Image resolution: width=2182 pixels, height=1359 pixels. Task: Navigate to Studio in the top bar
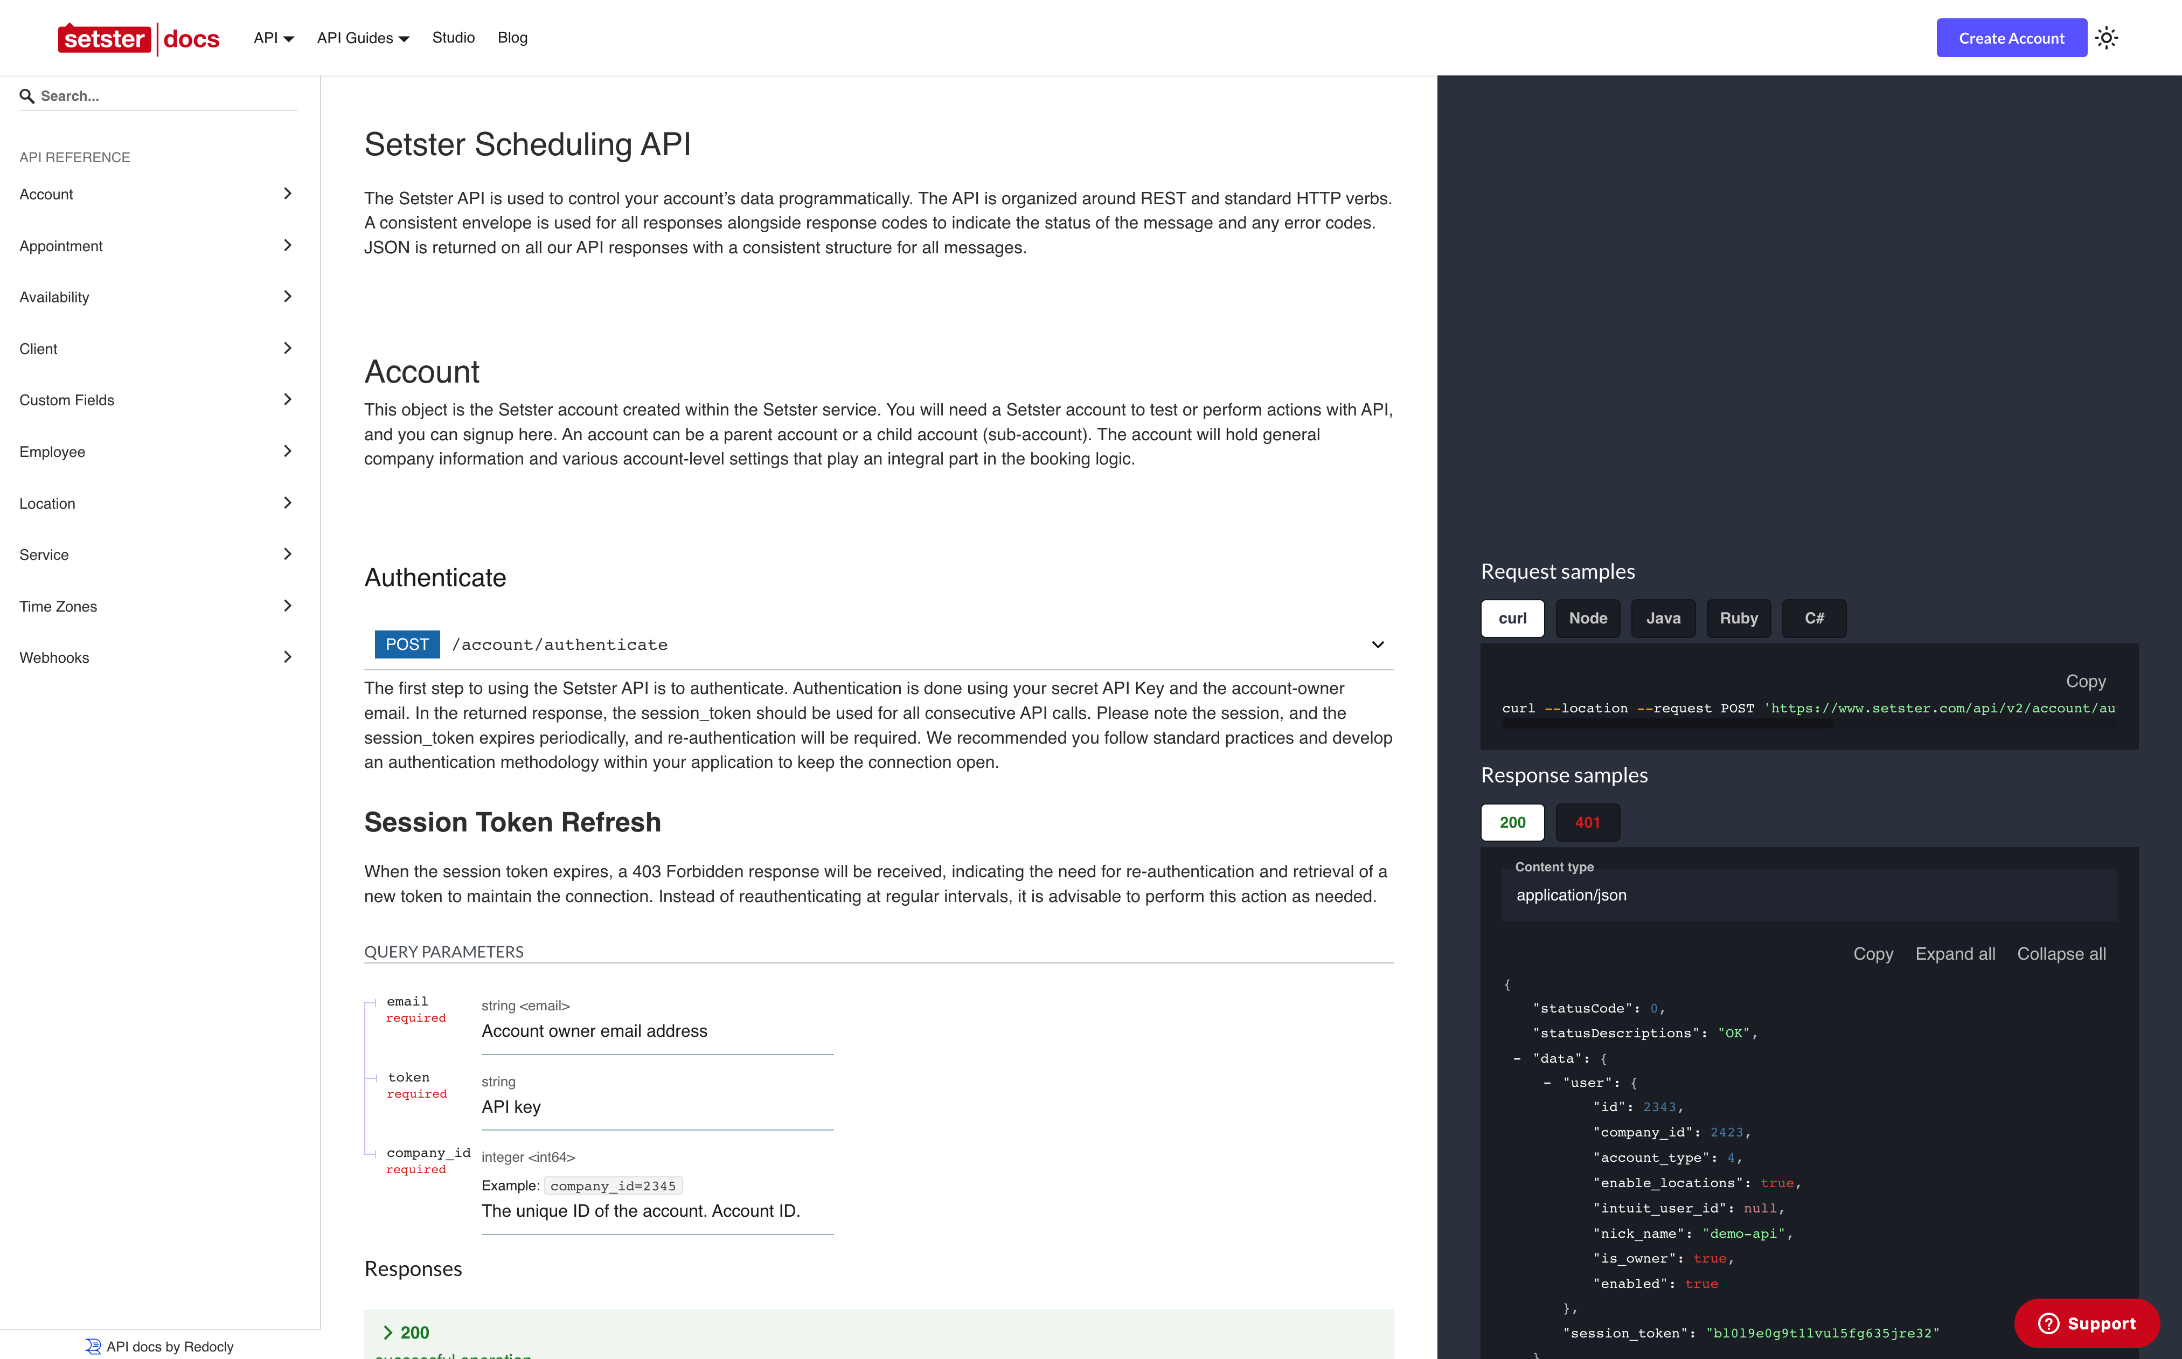point(453,38)
